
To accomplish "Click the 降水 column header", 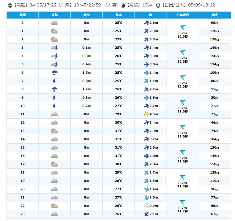I will 86,15.
